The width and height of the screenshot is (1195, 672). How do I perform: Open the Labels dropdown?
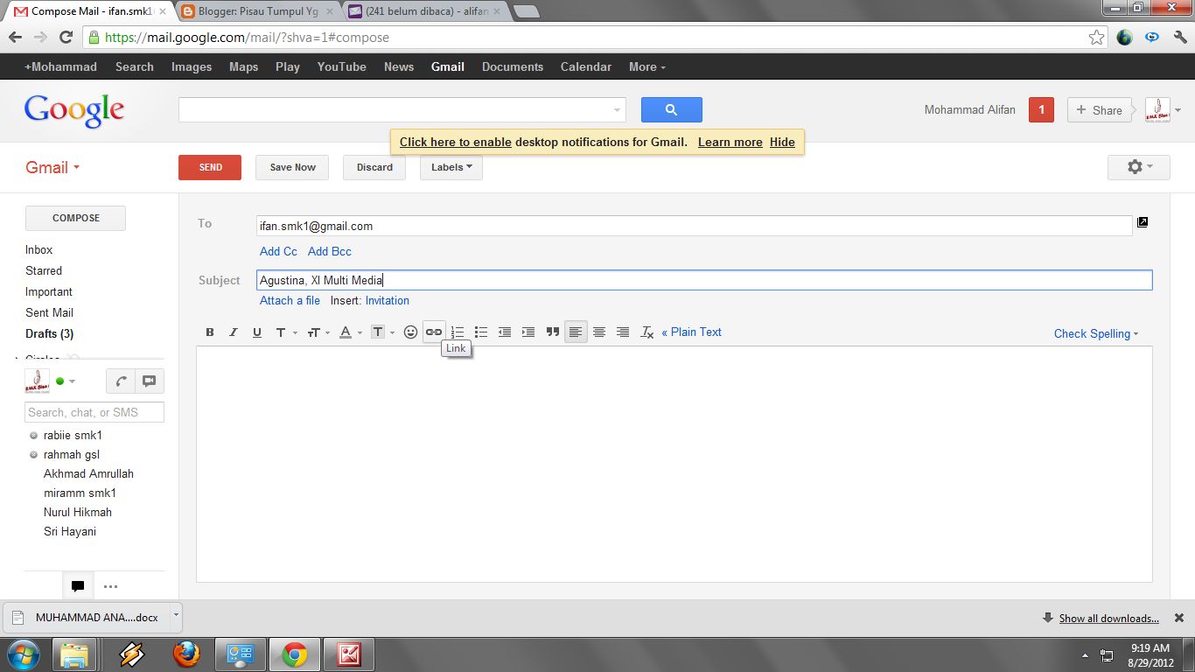pos(451,167)
